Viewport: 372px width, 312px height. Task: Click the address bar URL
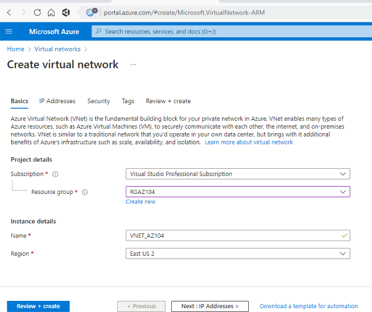point(184,12)
